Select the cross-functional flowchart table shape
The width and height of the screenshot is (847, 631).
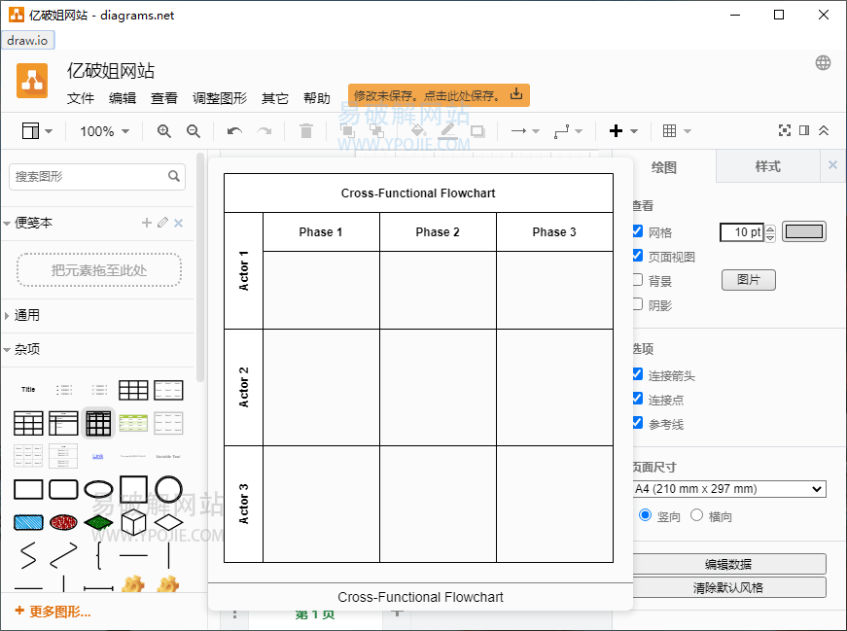point(98,423)
